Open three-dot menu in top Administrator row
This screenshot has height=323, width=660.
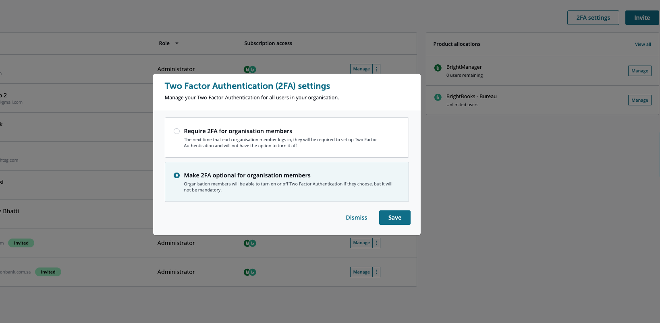tap(376, 69)
